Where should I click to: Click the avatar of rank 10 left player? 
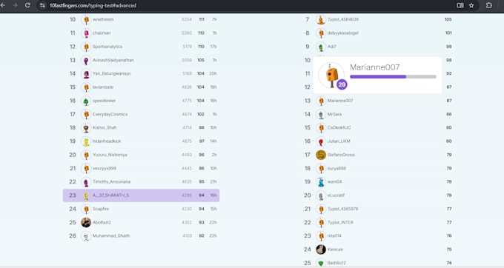[x=86, y=19]
